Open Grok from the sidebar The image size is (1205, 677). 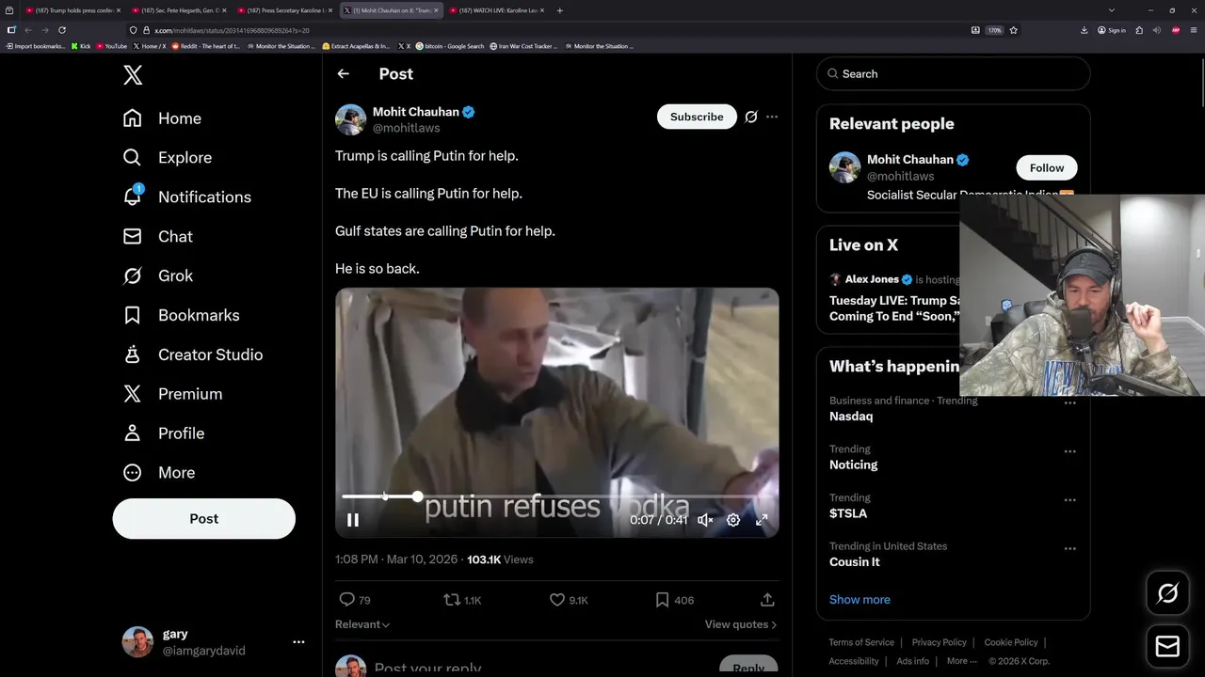(x=157, y=276)
